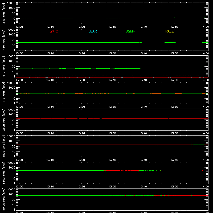
Task: Click the red SVTO station label
Action: pos(54,31)
